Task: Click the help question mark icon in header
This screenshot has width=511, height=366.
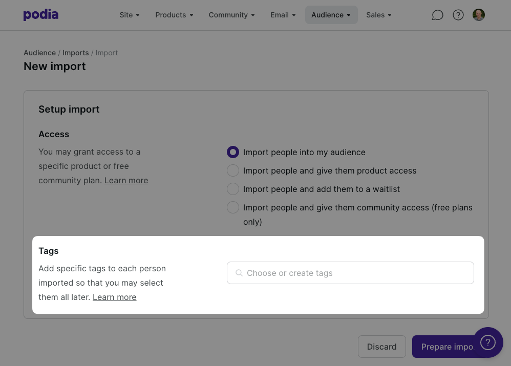Action: coord(458,15)
